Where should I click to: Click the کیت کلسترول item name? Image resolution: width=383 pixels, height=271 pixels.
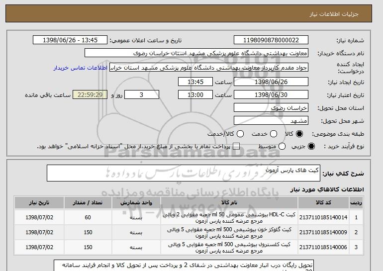click(x=229, y=248)
